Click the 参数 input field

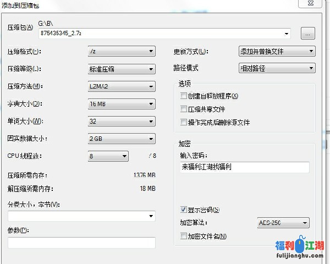coord(81,242)
